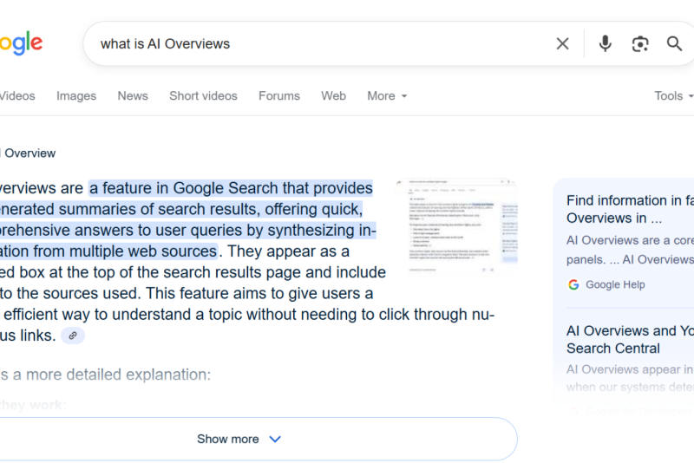The width and height of the screenshot is (694, 463).
Task: Go to Google home via the logo
Action: tap(21, 42)
